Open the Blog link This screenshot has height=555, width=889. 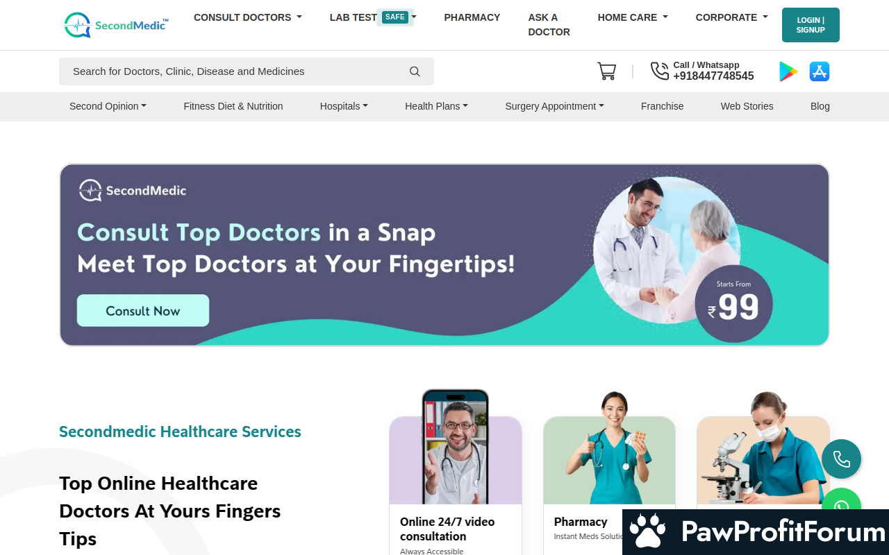[x=820, y=106]
